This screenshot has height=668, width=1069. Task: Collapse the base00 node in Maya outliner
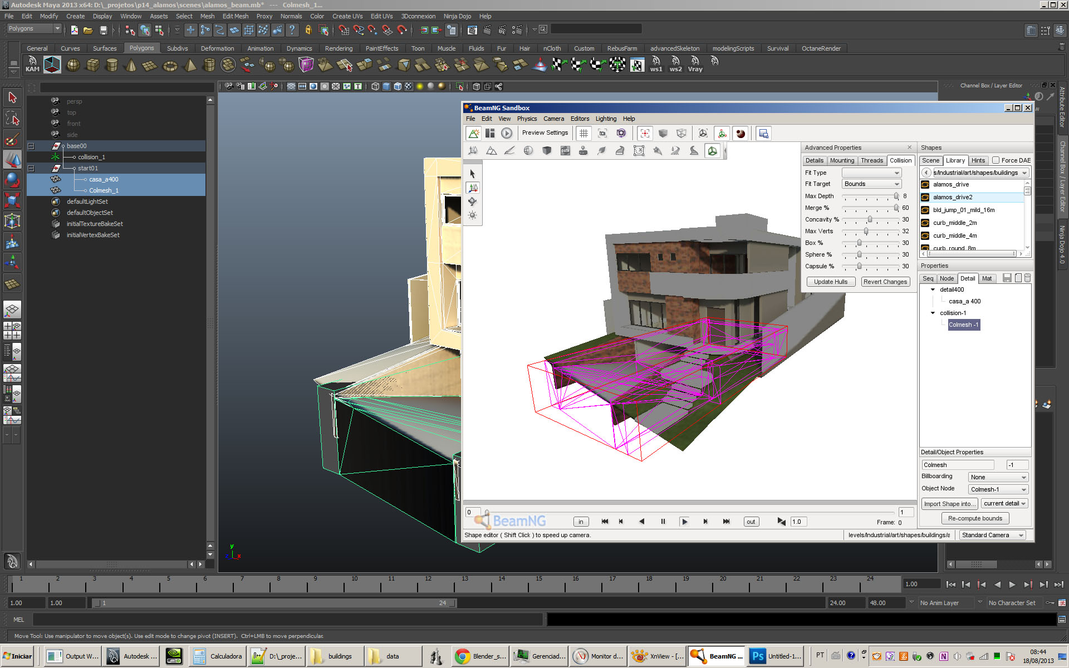click(31, 146)
